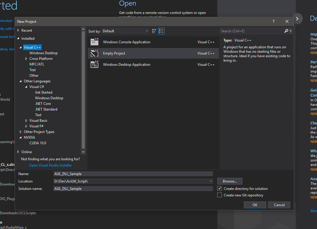This screenshot has width=317, height=229.
Task: Click the search magnifier icon
Action: [x=286, y=31]
